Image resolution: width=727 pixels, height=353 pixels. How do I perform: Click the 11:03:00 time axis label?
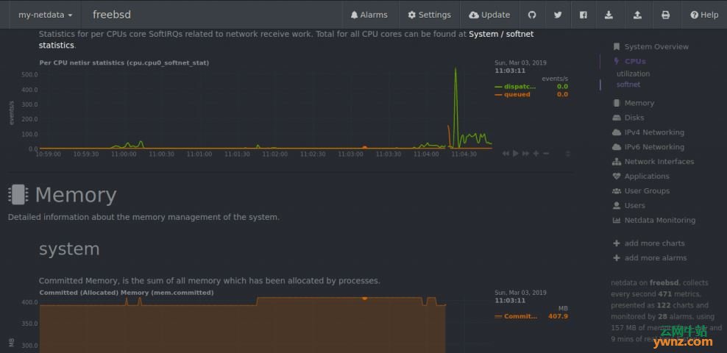(350, 154)
